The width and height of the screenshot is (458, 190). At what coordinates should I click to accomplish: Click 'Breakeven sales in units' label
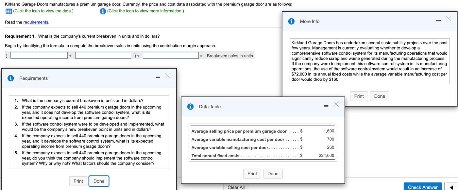230,56
